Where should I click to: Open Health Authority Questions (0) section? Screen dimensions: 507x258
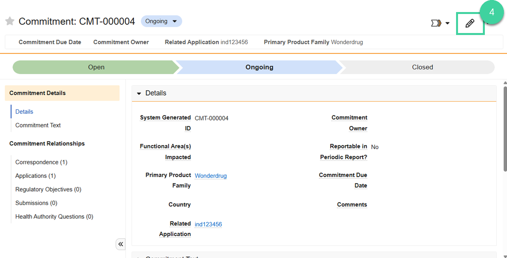[54, 216]
